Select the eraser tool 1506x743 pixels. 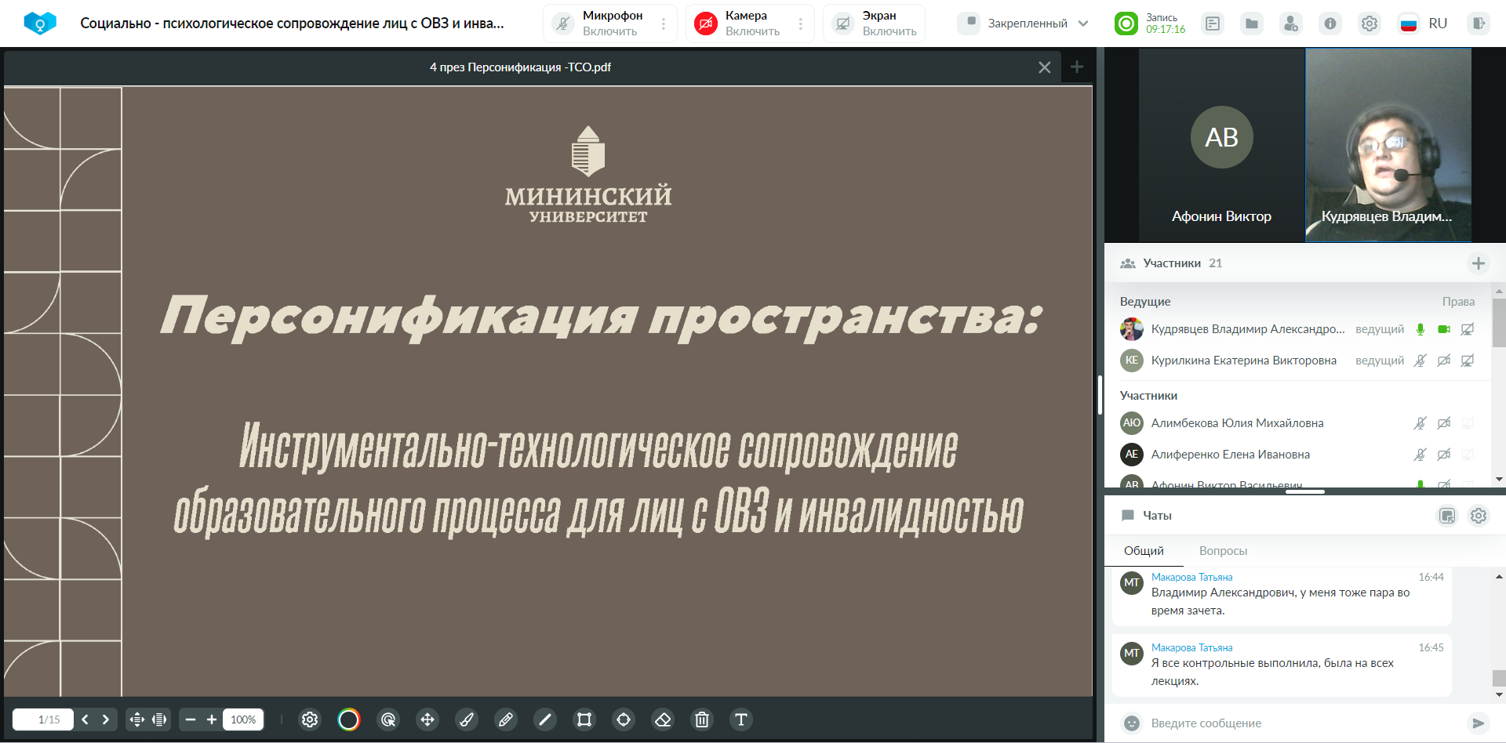(663, 719)
